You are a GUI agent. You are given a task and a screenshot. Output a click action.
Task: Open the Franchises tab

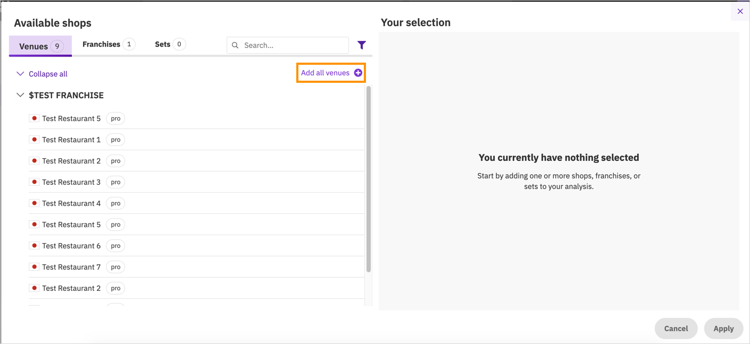(109, 45)
